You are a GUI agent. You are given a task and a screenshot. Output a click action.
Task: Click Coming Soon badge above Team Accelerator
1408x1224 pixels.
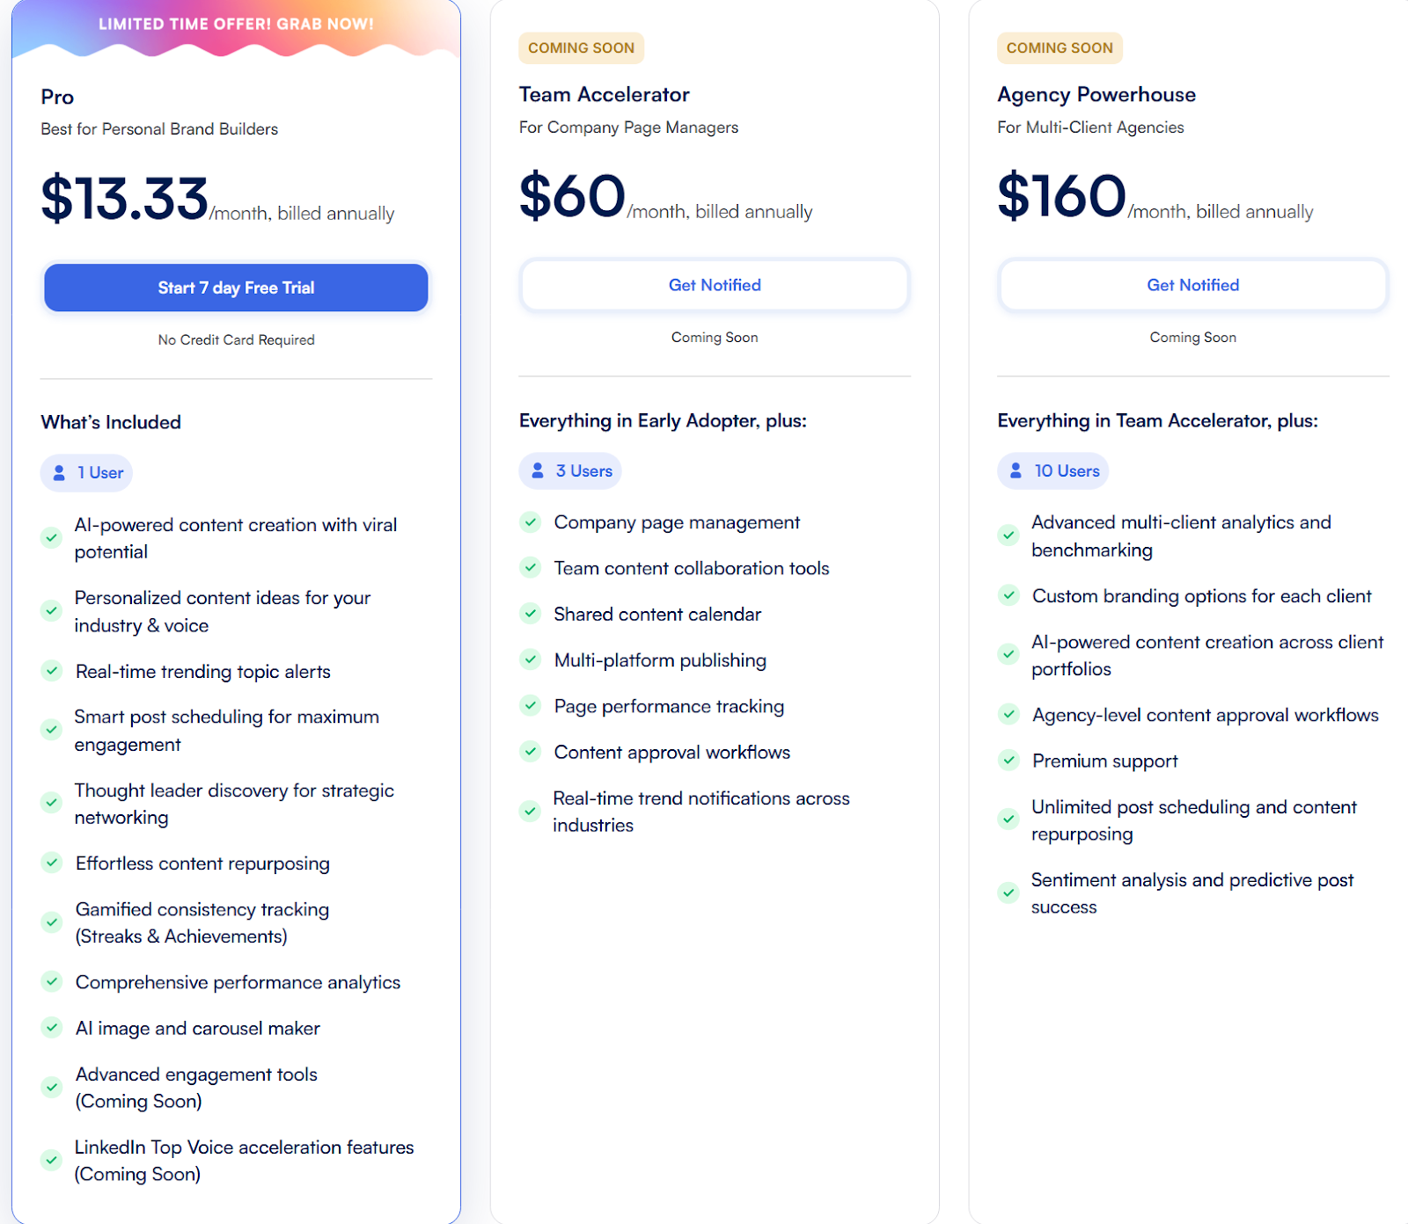coord(581,48)
